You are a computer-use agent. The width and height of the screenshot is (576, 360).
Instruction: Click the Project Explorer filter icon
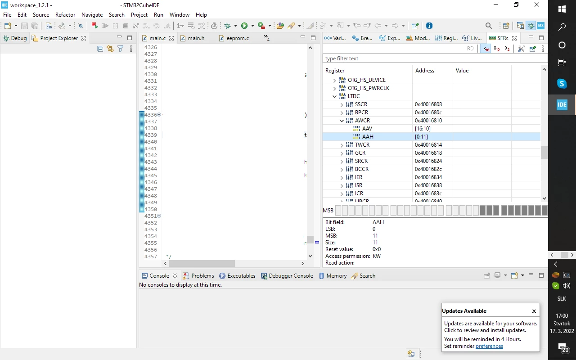121,49
